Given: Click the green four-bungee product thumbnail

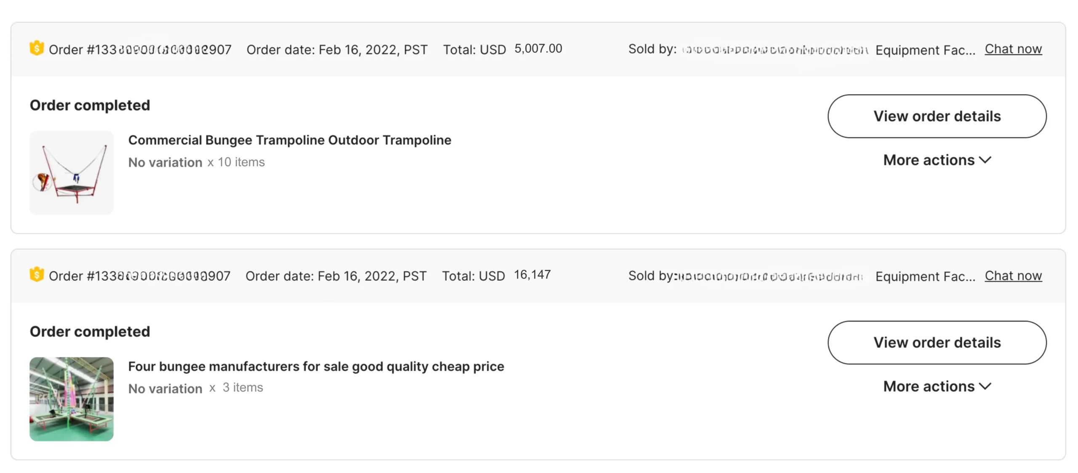Looking at the screenshot, I should click(72, 399).
